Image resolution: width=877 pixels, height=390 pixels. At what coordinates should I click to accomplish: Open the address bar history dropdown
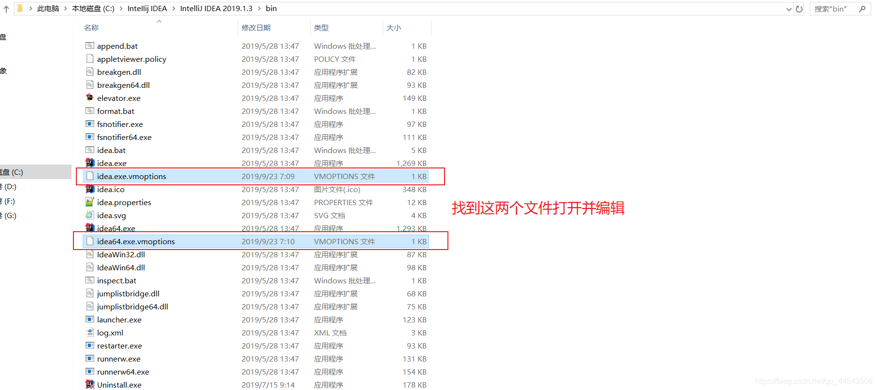(789, 9)
